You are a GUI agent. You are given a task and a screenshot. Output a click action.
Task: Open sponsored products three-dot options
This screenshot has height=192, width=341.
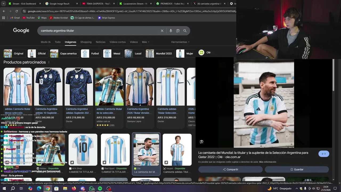(x=48, y=62)
